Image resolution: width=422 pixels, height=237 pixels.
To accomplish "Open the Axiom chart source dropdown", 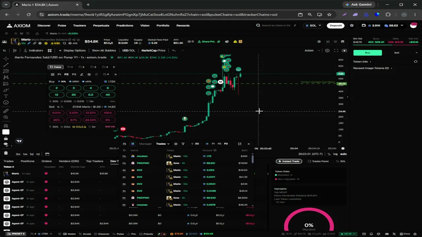I will pos(312,50).
